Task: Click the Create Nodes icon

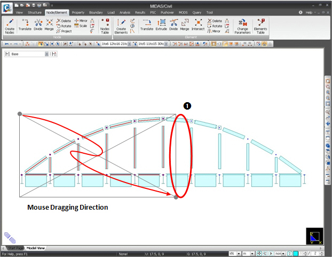Action: [11, 26]
